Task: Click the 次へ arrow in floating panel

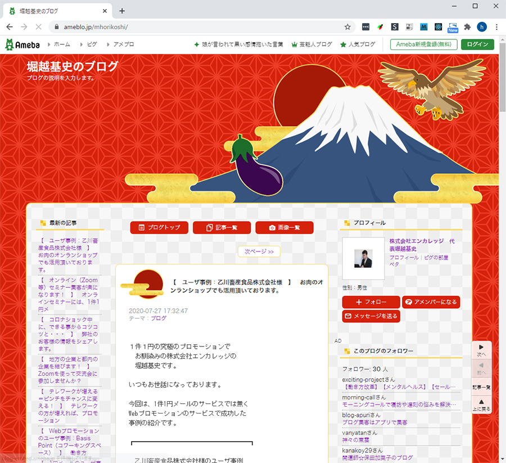Action: pyautogui.click(x=481, y=350)
